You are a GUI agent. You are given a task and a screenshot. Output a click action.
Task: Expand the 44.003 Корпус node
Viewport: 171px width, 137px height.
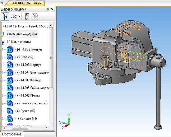pos(2,65)
